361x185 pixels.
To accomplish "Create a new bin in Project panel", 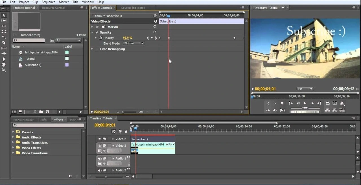I will pos(41,112).
